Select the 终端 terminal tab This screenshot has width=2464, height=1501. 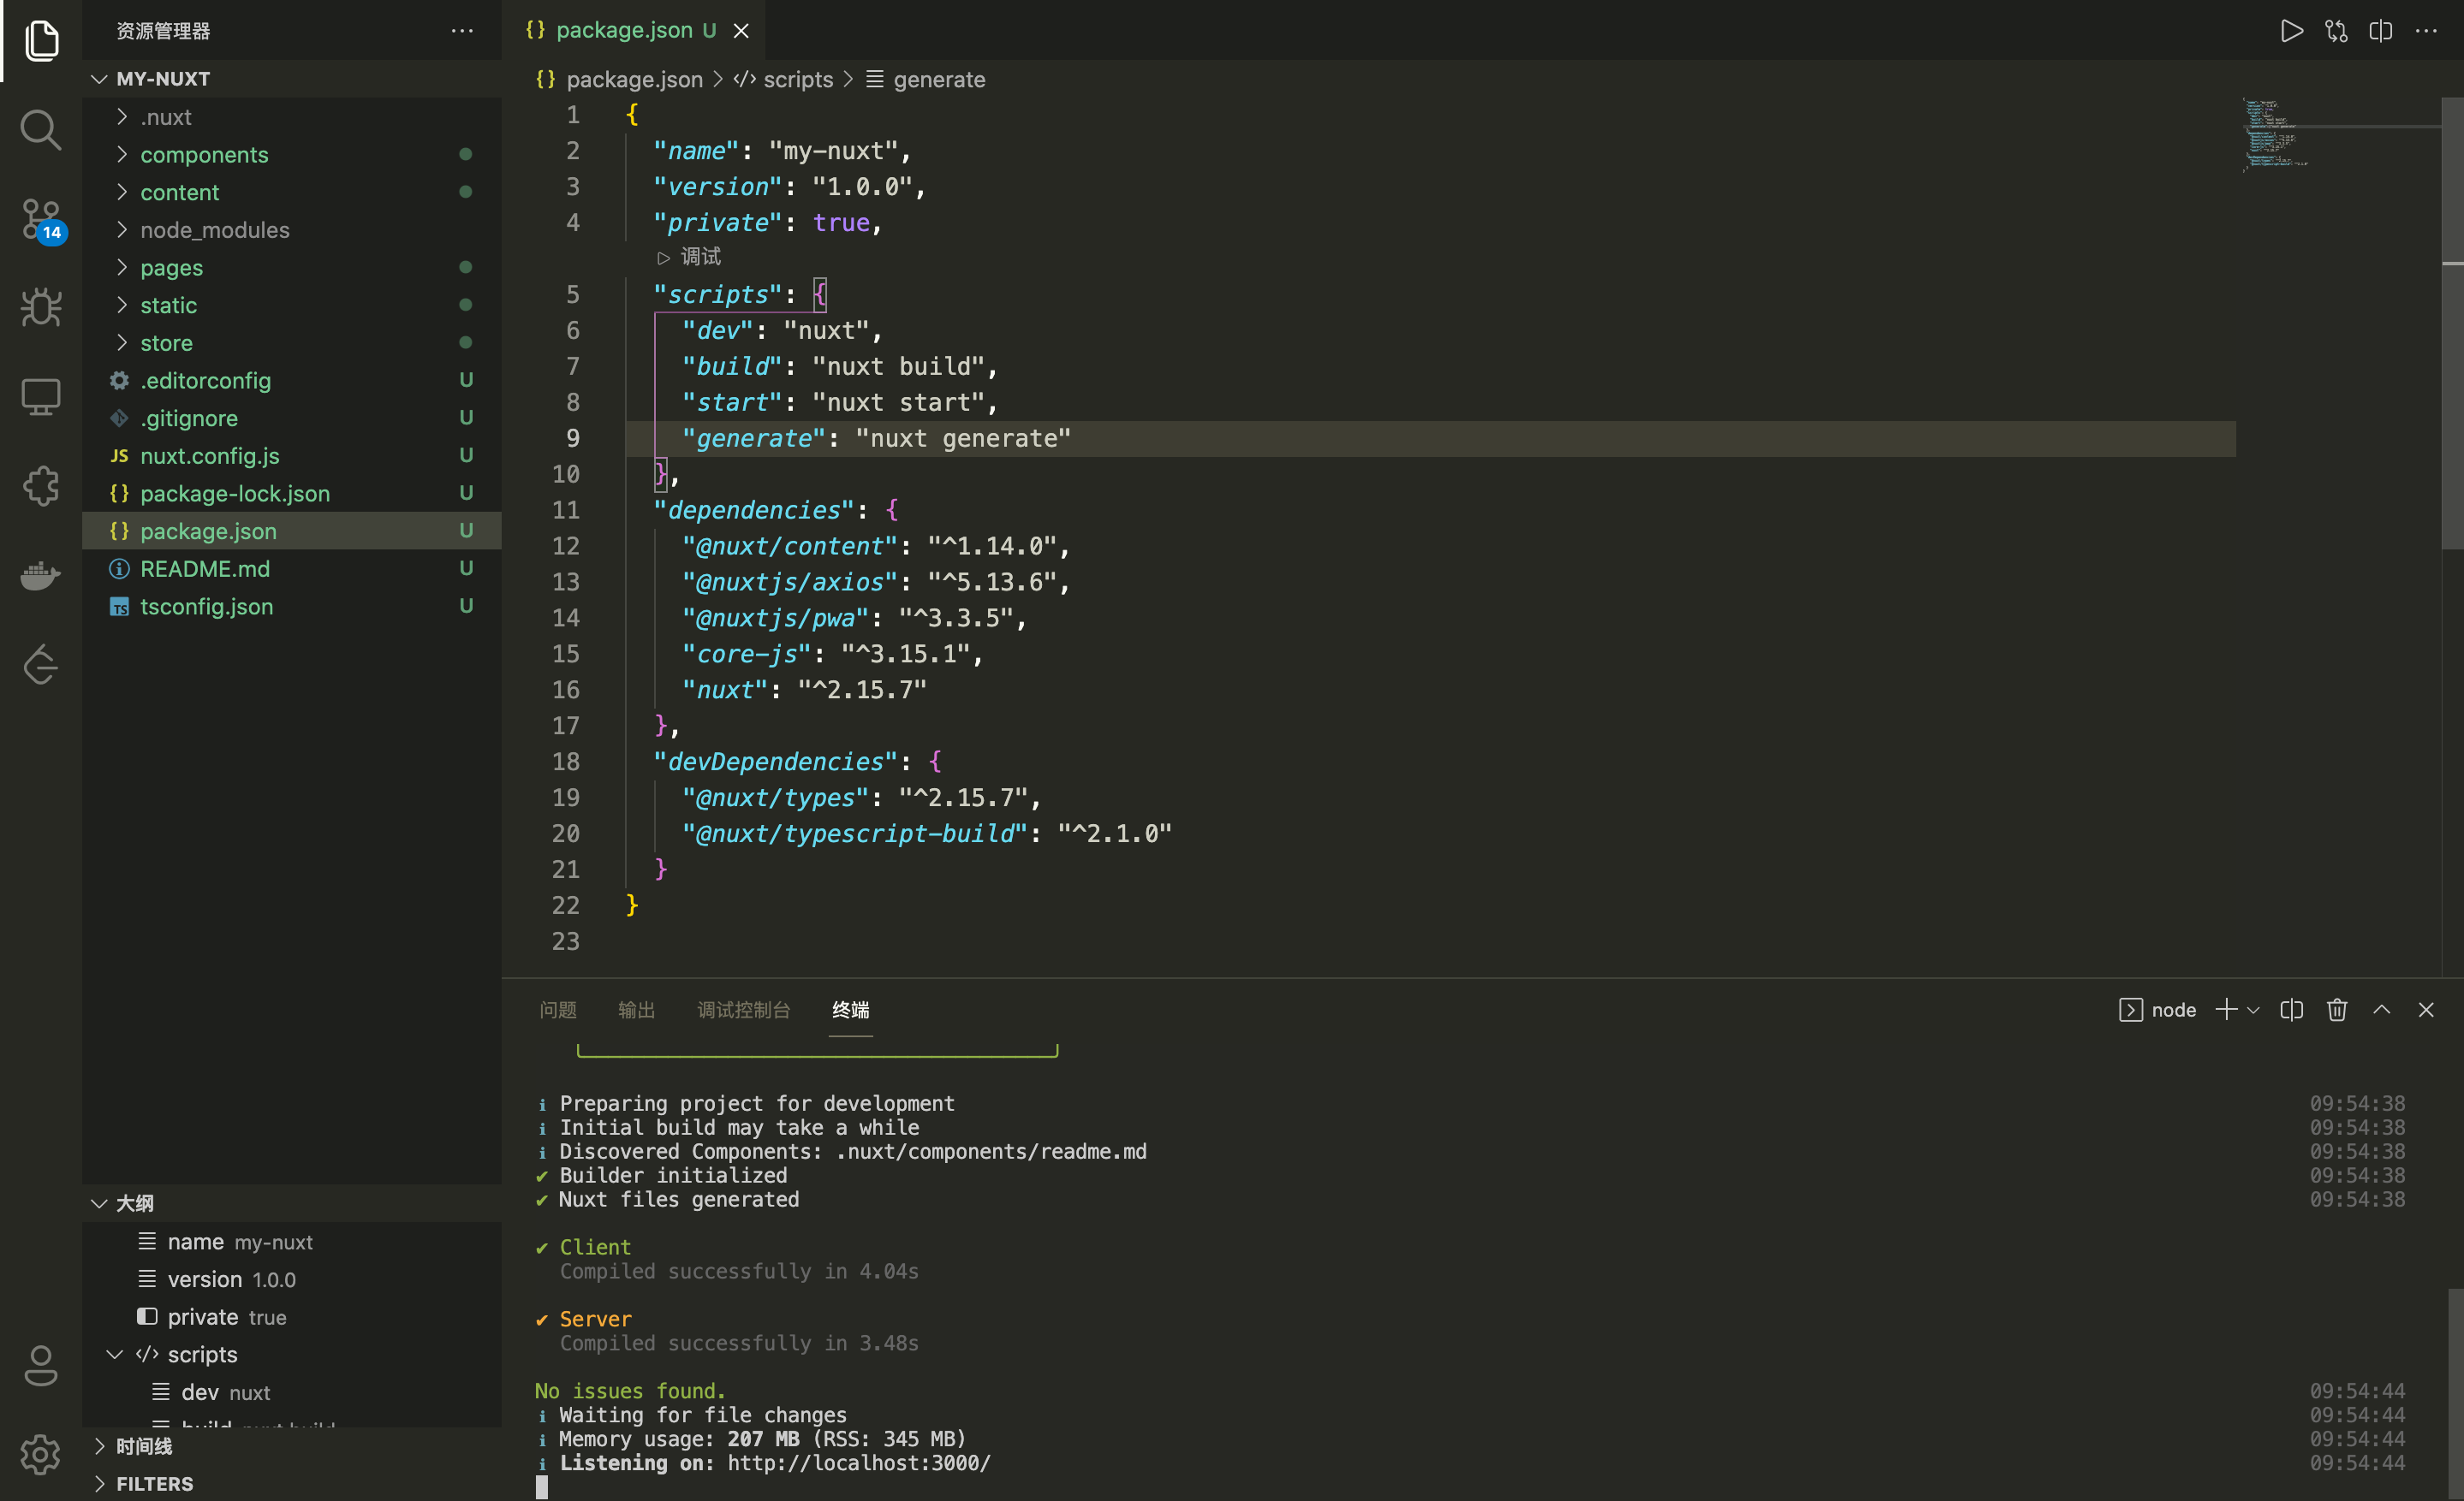pyautogui.click(x=851, y=1009)
